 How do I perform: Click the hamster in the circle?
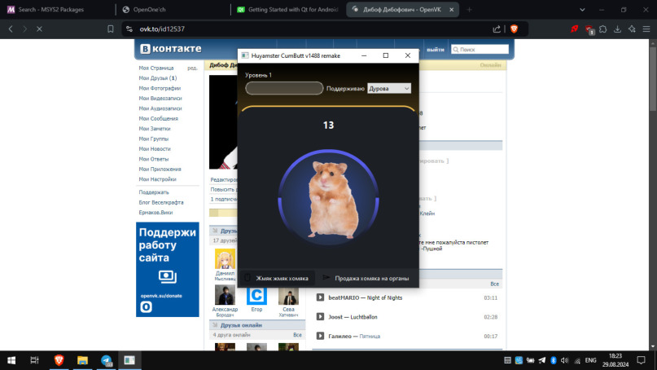[328, 198]
